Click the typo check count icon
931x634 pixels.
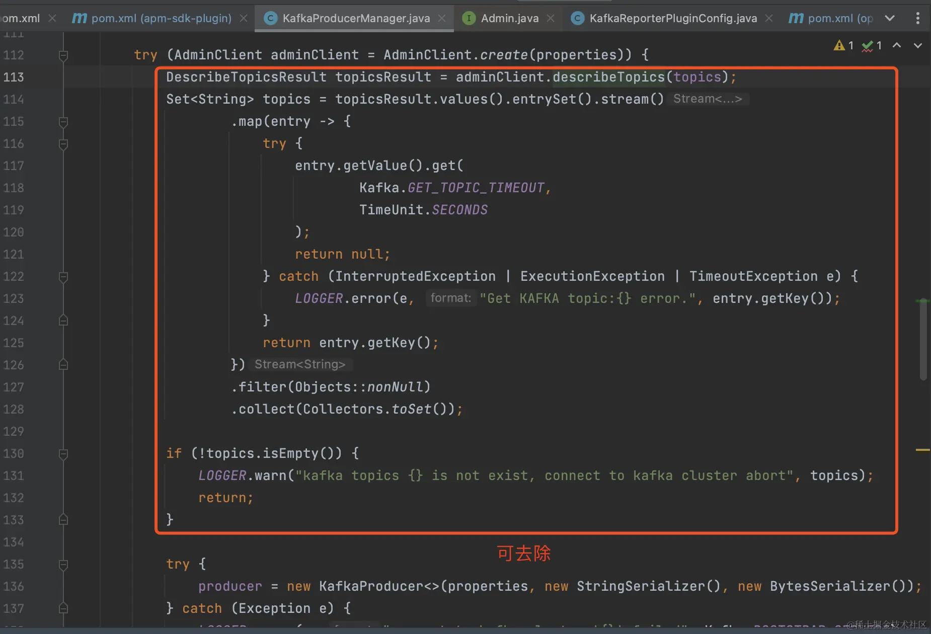pos(872,46)
